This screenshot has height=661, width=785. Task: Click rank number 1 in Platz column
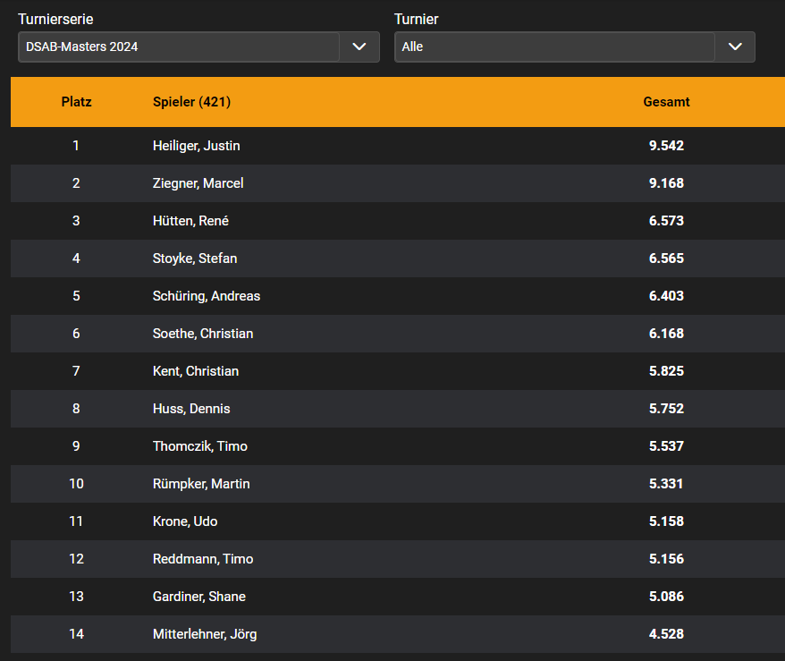click(76, 146)
